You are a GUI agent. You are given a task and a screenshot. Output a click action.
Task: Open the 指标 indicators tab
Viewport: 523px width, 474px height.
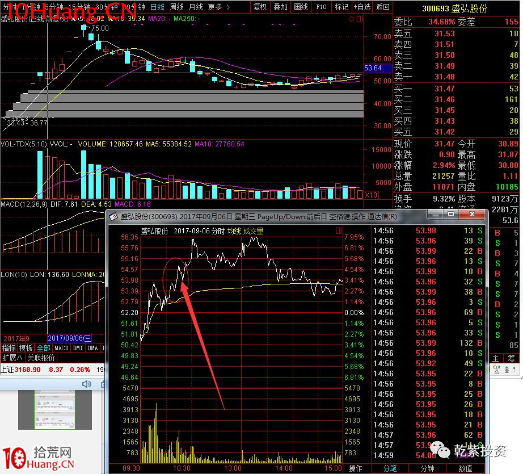pyautogui.click(x=9, y=348)
